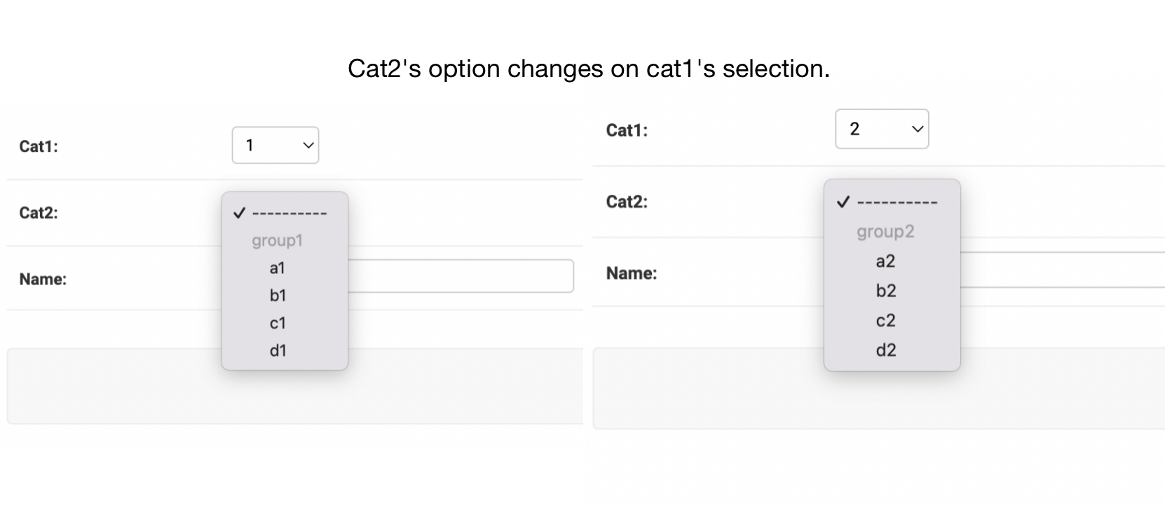Click the group1 header in the menu
The height and width of the screenshot is (517, 1165).
click(x=278, y=240)
